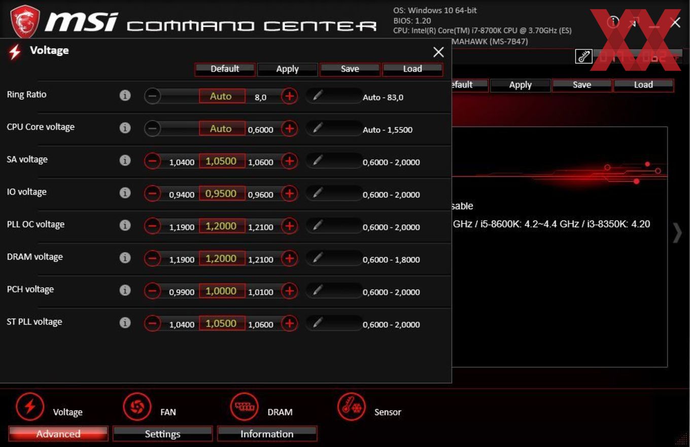Open Sensor section icon

click(352, 406)
